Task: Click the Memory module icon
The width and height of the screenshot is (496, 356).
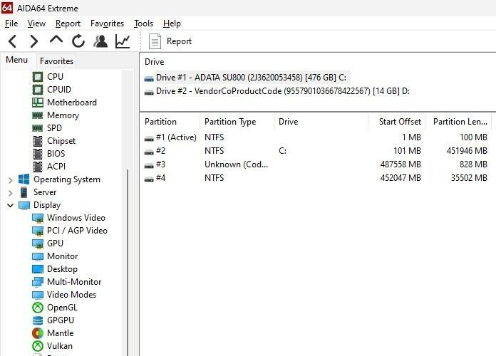Action: [38, 115]
